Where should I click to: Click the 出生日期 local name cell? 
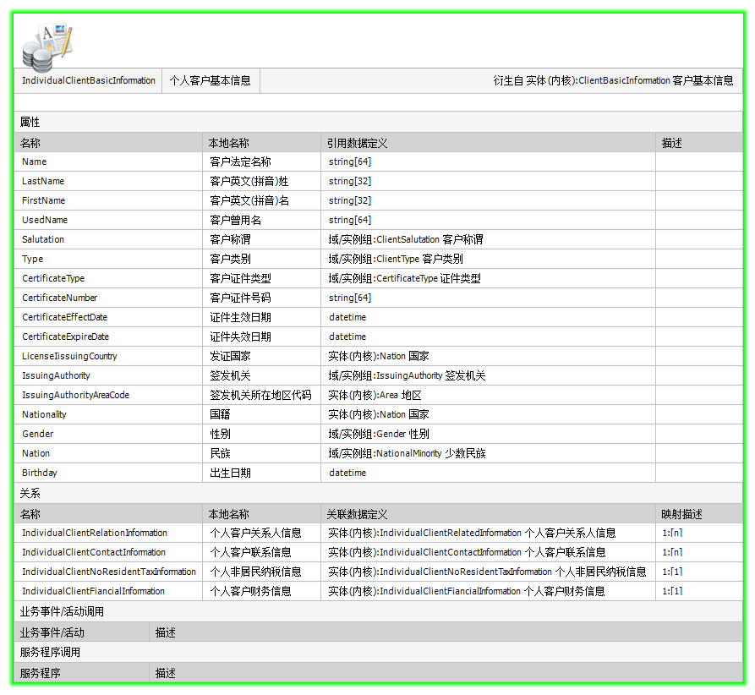262,473
